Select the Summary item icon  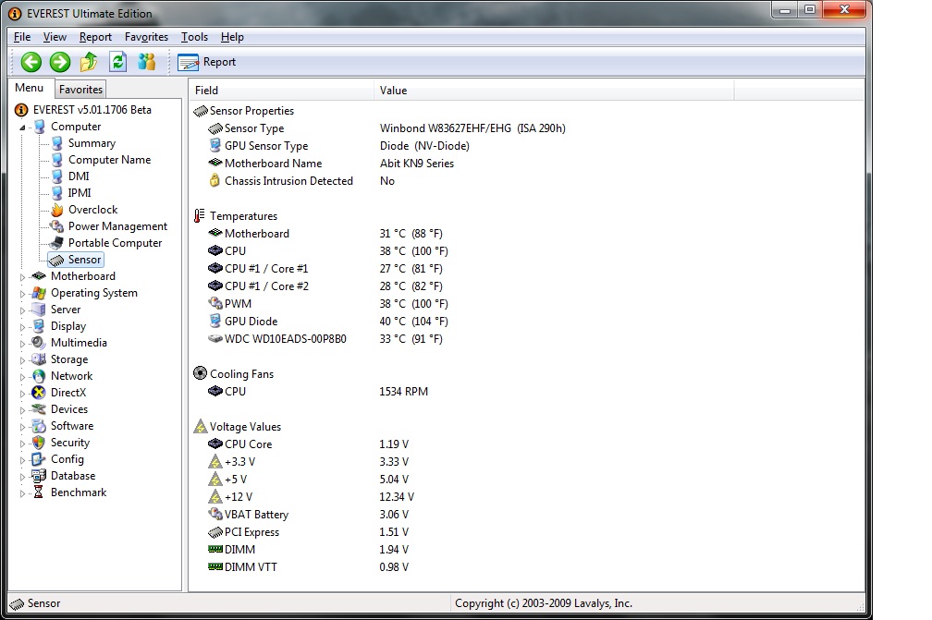(57, 143)
